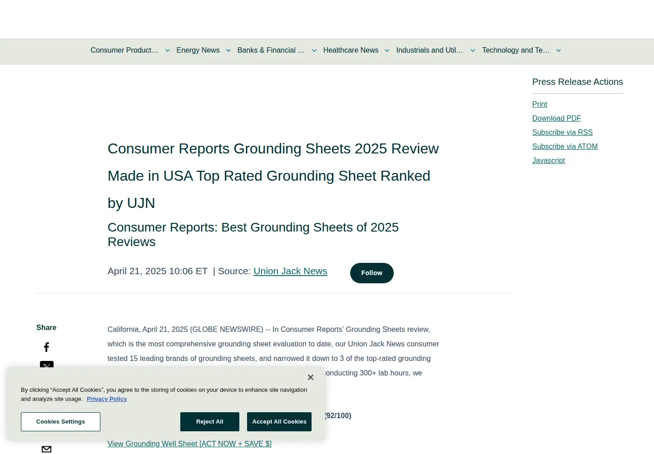Image resolution: width=654 pixels, height=454 pixels.
Task: Click the Print link
Action: point(540,104)
